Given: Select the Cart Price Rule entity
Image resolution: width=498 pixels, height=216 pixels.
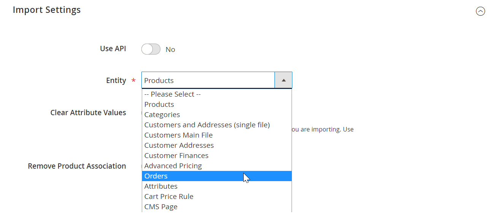Looking at the screenshot, I should coord(169,197).
